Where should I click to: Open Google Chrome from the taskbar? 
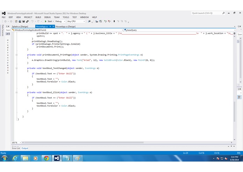click(x=46, y=158)
